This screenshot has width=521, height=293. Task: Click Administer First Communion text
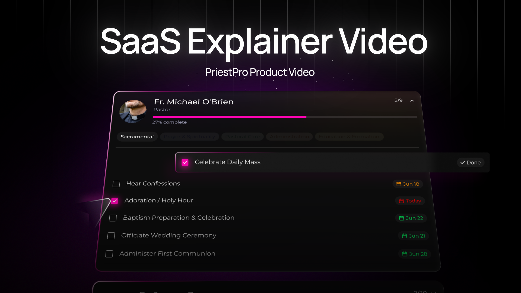point(167,253)
